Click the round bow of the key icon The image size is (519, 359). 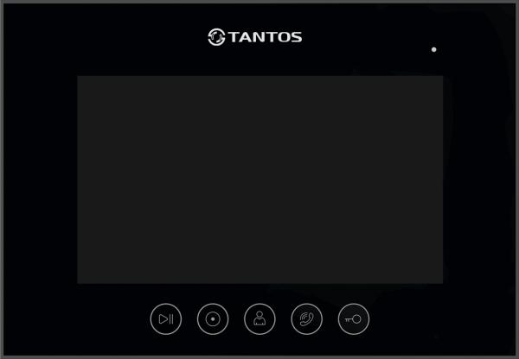356,319
